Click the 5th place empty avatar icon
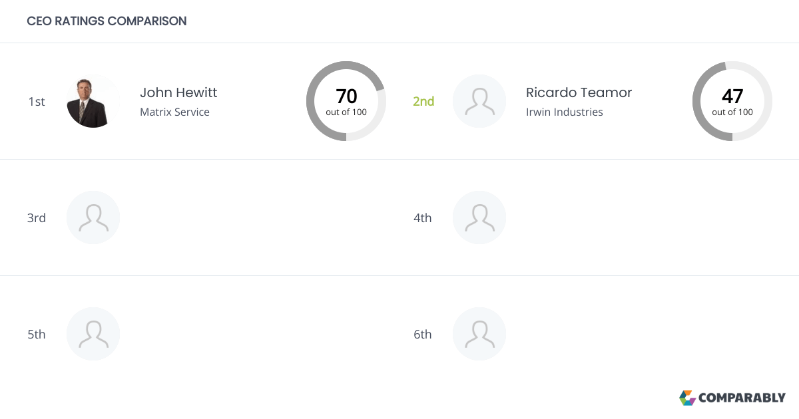Screen dimensions: 799x419 [93, 334]
